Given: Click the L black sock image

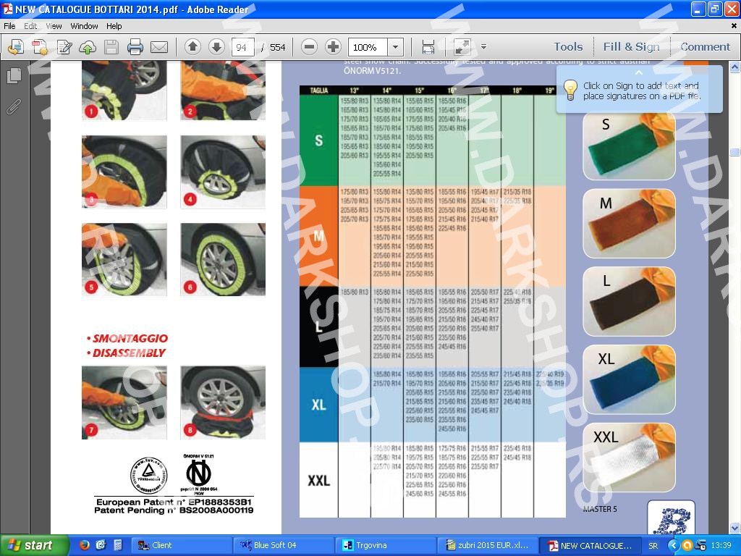Looking at the screenshot, I should pos(629,301).
